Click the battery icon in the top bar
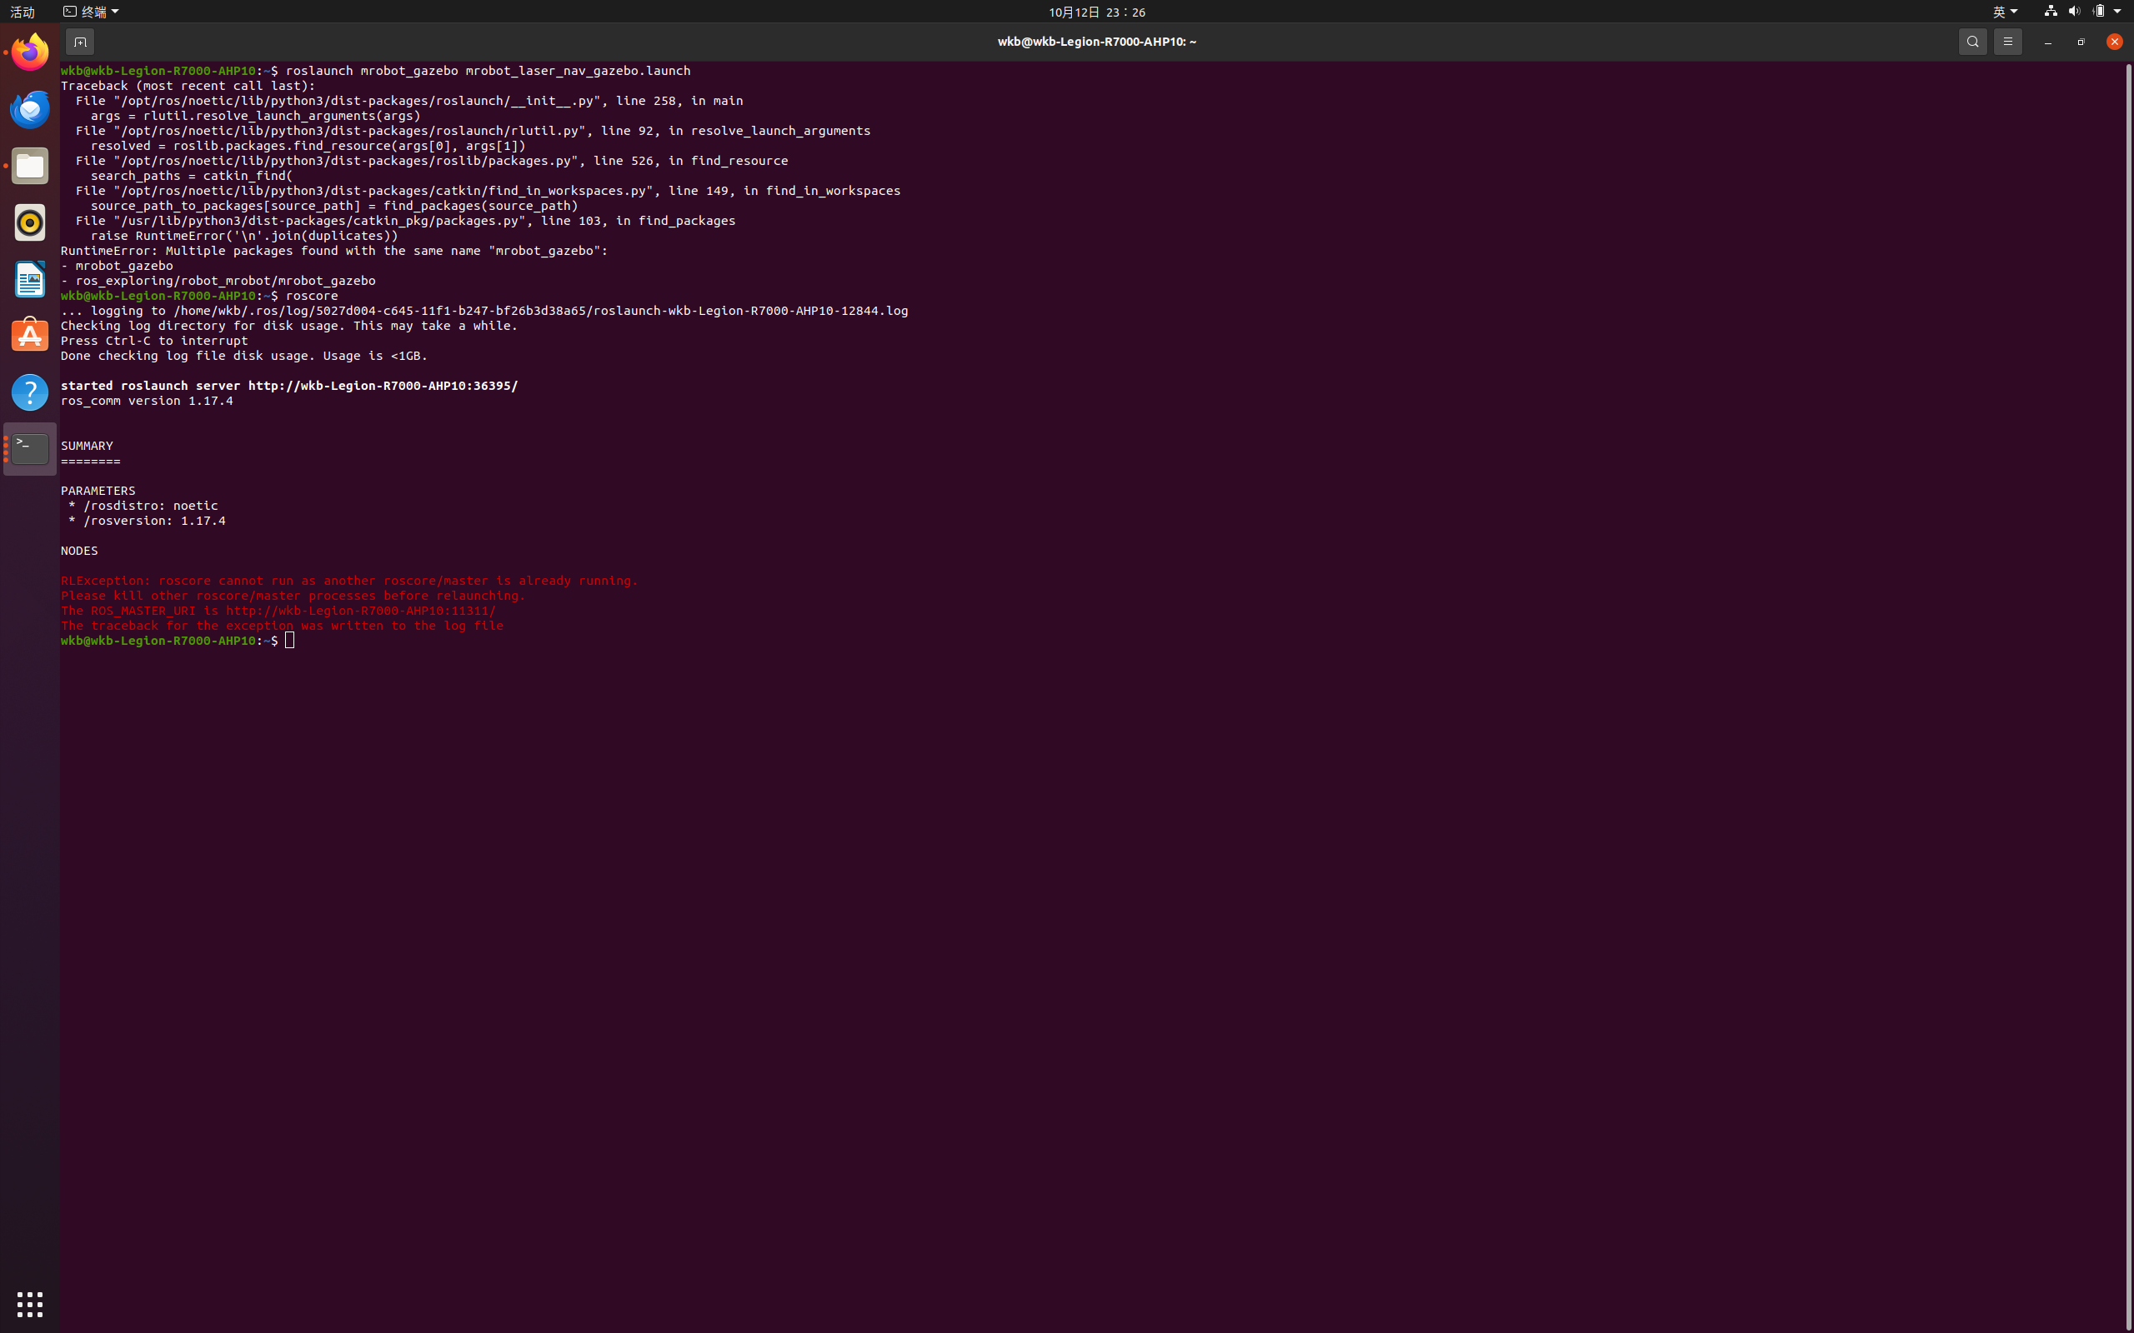Viewport: 2134px width, 1333px height. point(2099,12)
